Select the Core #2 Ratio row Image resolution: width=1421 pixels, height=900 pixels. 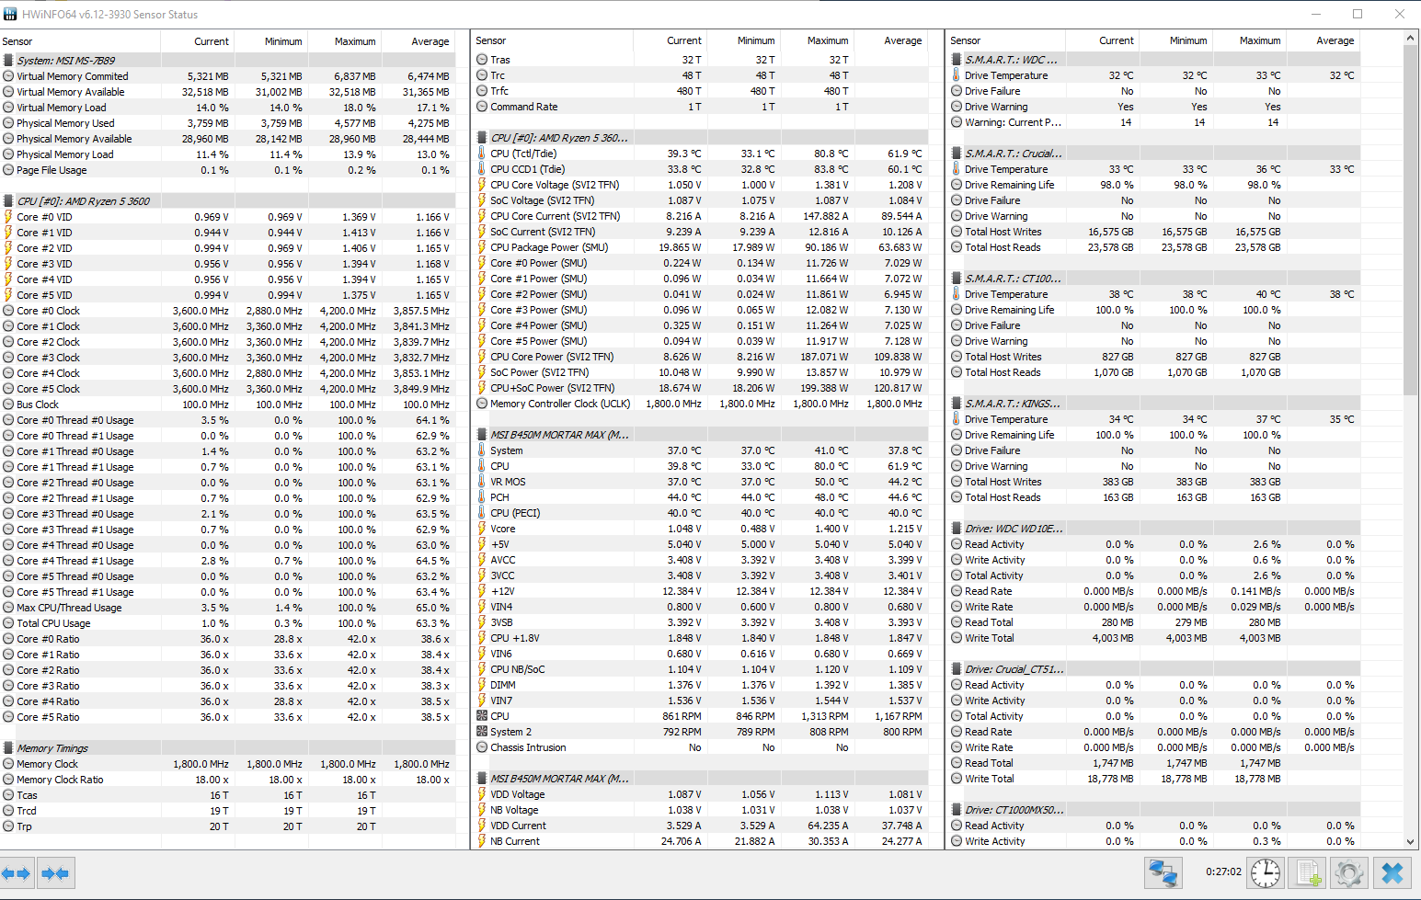click(228, 670)
